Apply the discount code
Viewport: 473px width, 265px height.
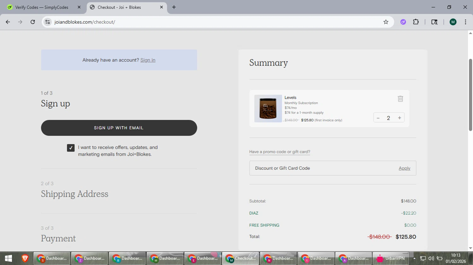click(404, 168)
